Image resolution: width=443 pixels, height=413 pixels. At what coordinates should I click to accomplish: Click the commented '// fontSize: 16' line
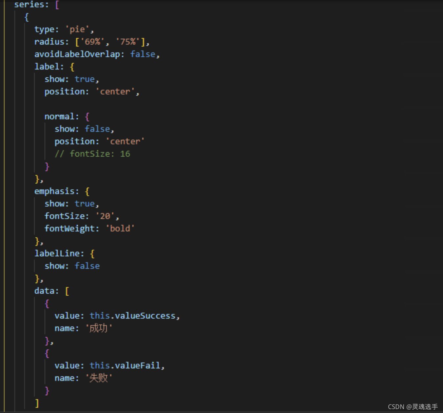click(92, 154)
